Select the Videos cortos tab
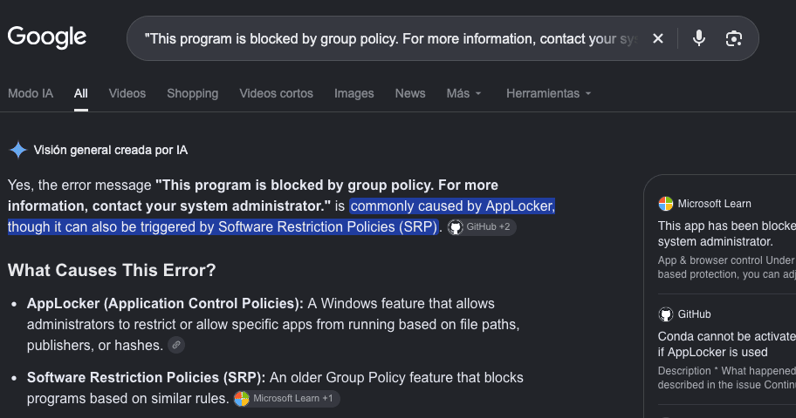This screenshot has height=418, width=796. coord(276,93)
